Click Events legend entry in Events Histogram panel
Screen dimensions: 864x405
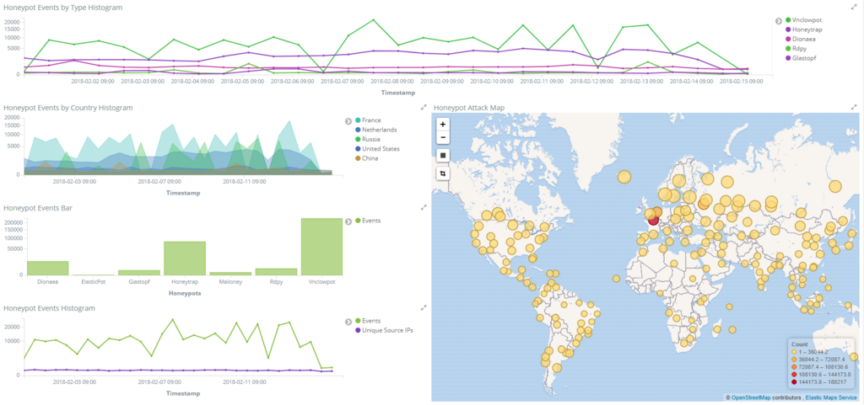[x=368, y=320]
